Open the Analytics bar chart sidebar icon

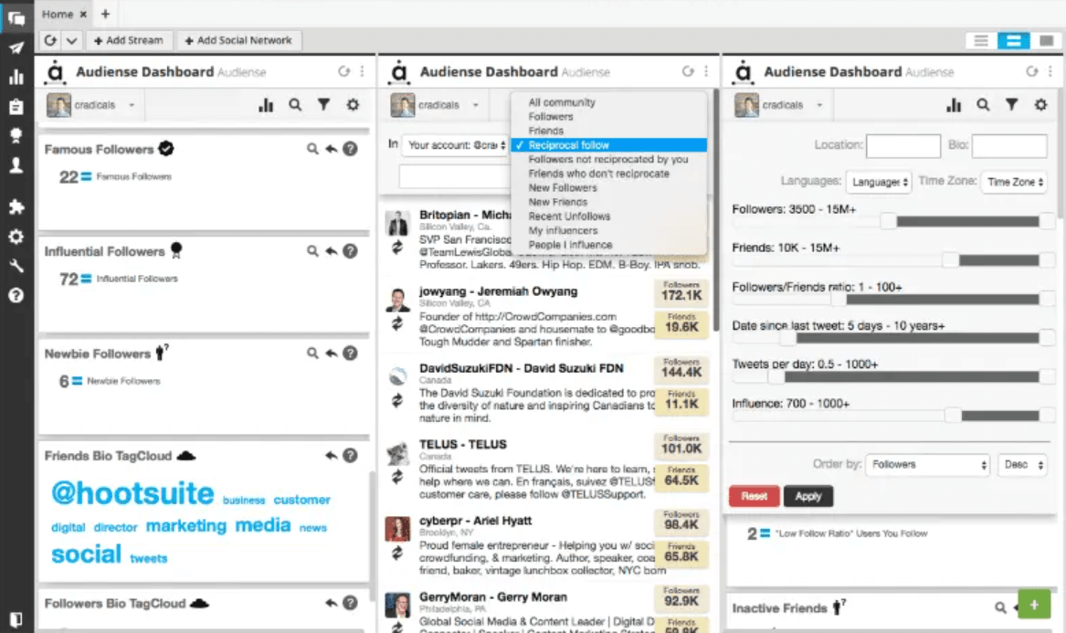16,77
